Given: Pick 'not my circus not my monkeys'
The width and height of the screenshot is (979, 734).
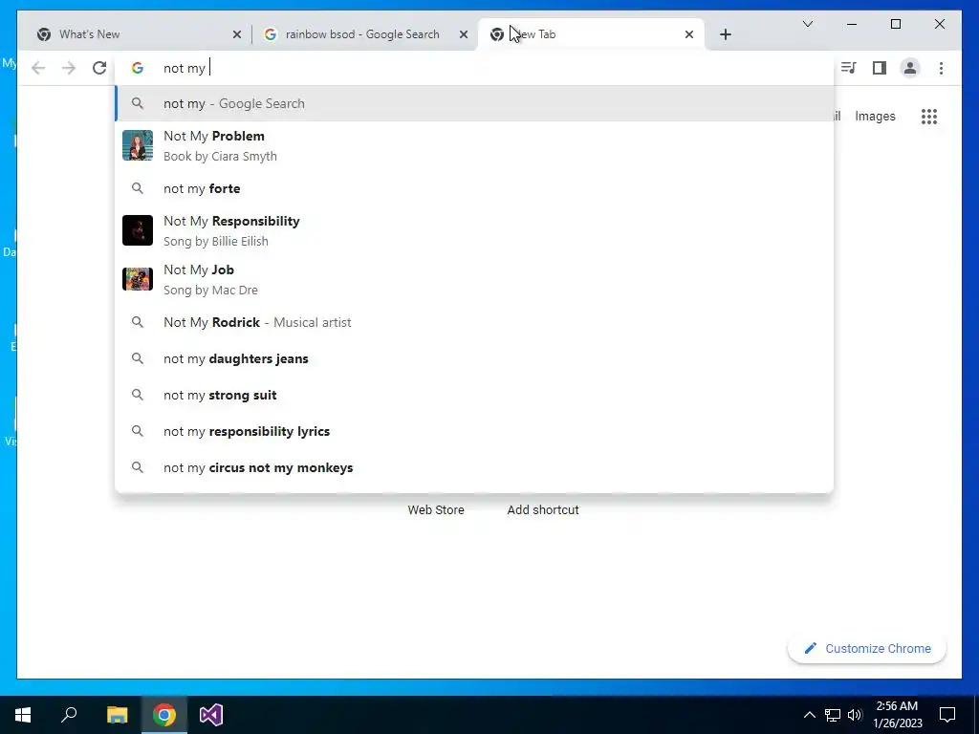Looking at the screenshot, I should click(474, 467).
